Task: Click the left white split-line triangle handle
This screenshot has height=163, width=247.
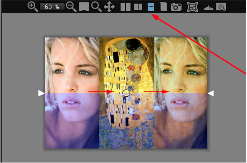Action: click(x=42, y=93)
